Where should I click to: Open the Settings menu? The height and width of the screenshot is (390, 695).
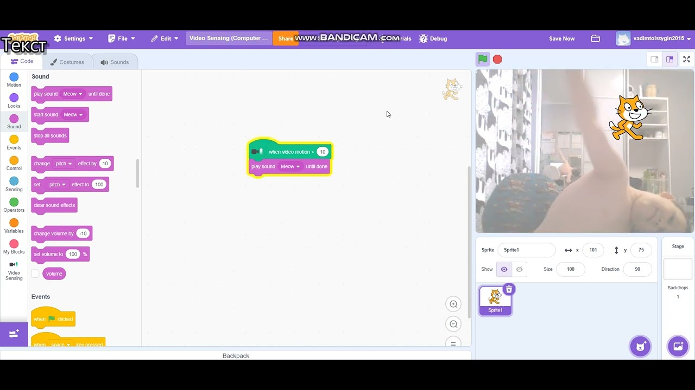pyautogui.click(x=73, y=38)
